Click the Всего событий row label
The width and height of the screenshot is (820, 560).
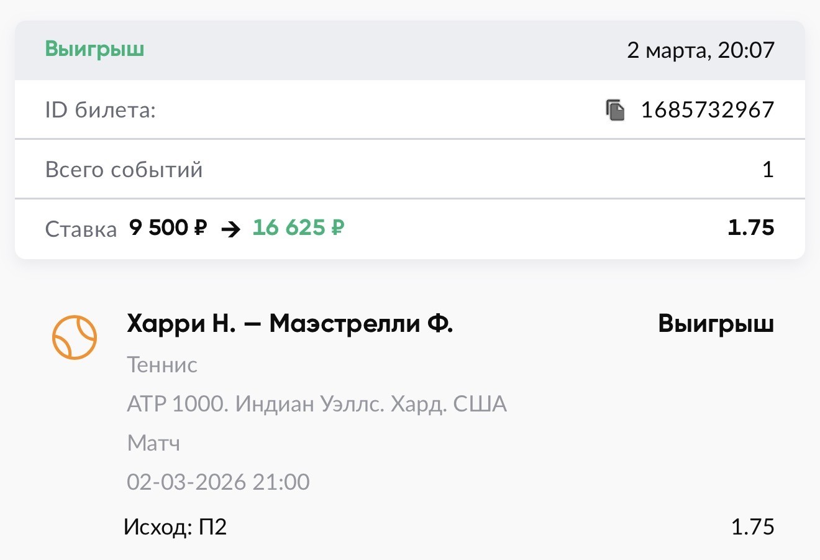124,170
